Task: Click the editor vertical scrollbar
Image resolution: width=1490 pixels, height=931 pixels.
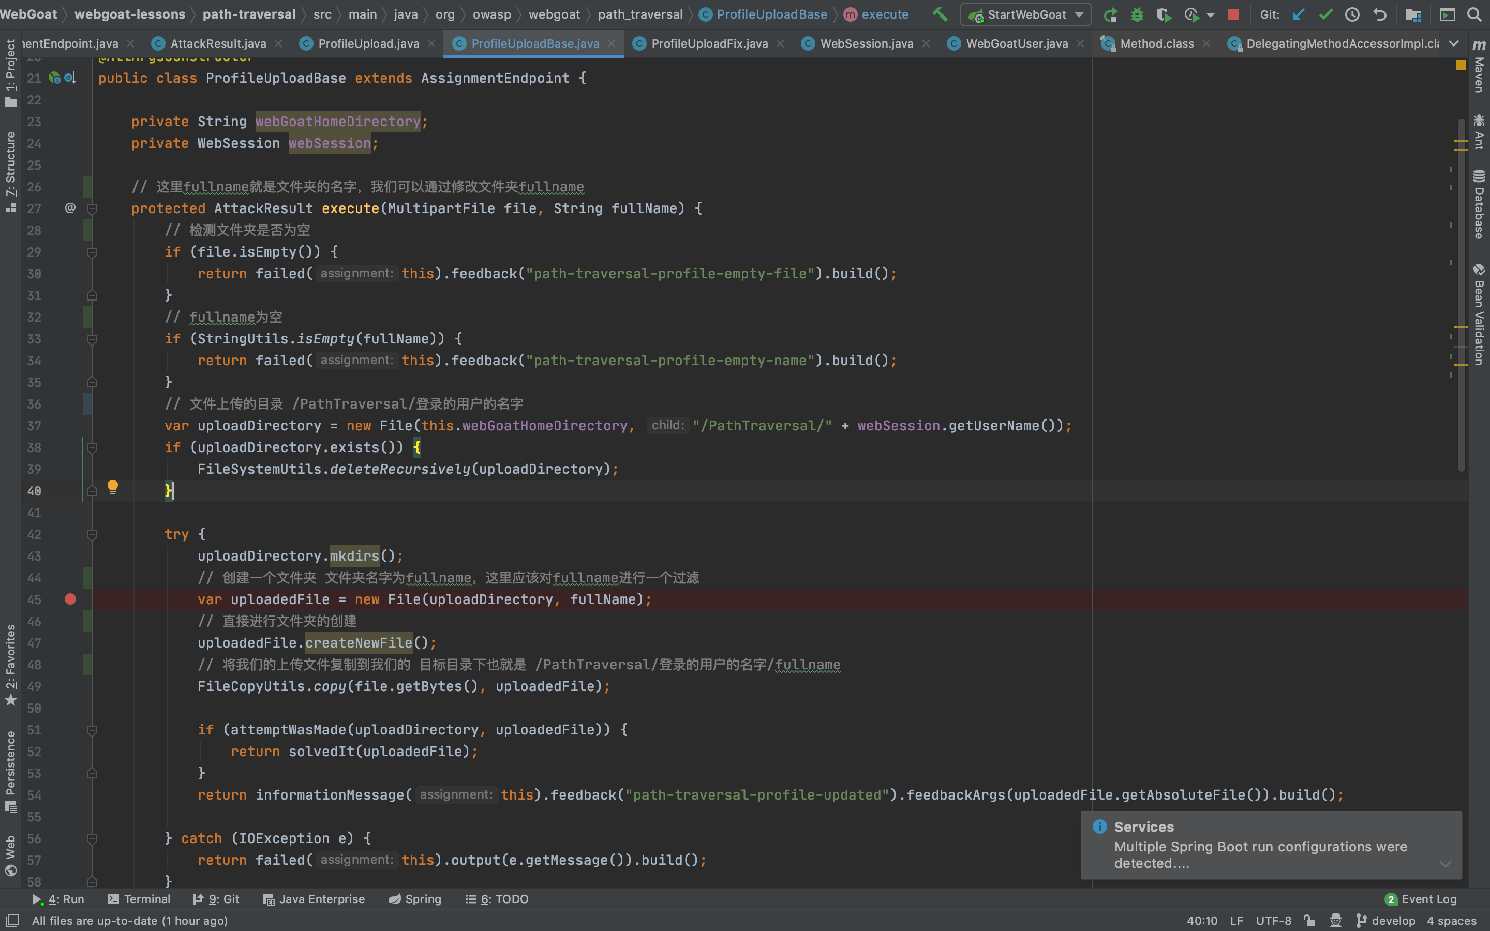Action: click(x=1461, y=295)
